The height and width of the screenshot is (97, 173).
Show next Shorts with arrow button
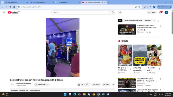tap(161, 57)
